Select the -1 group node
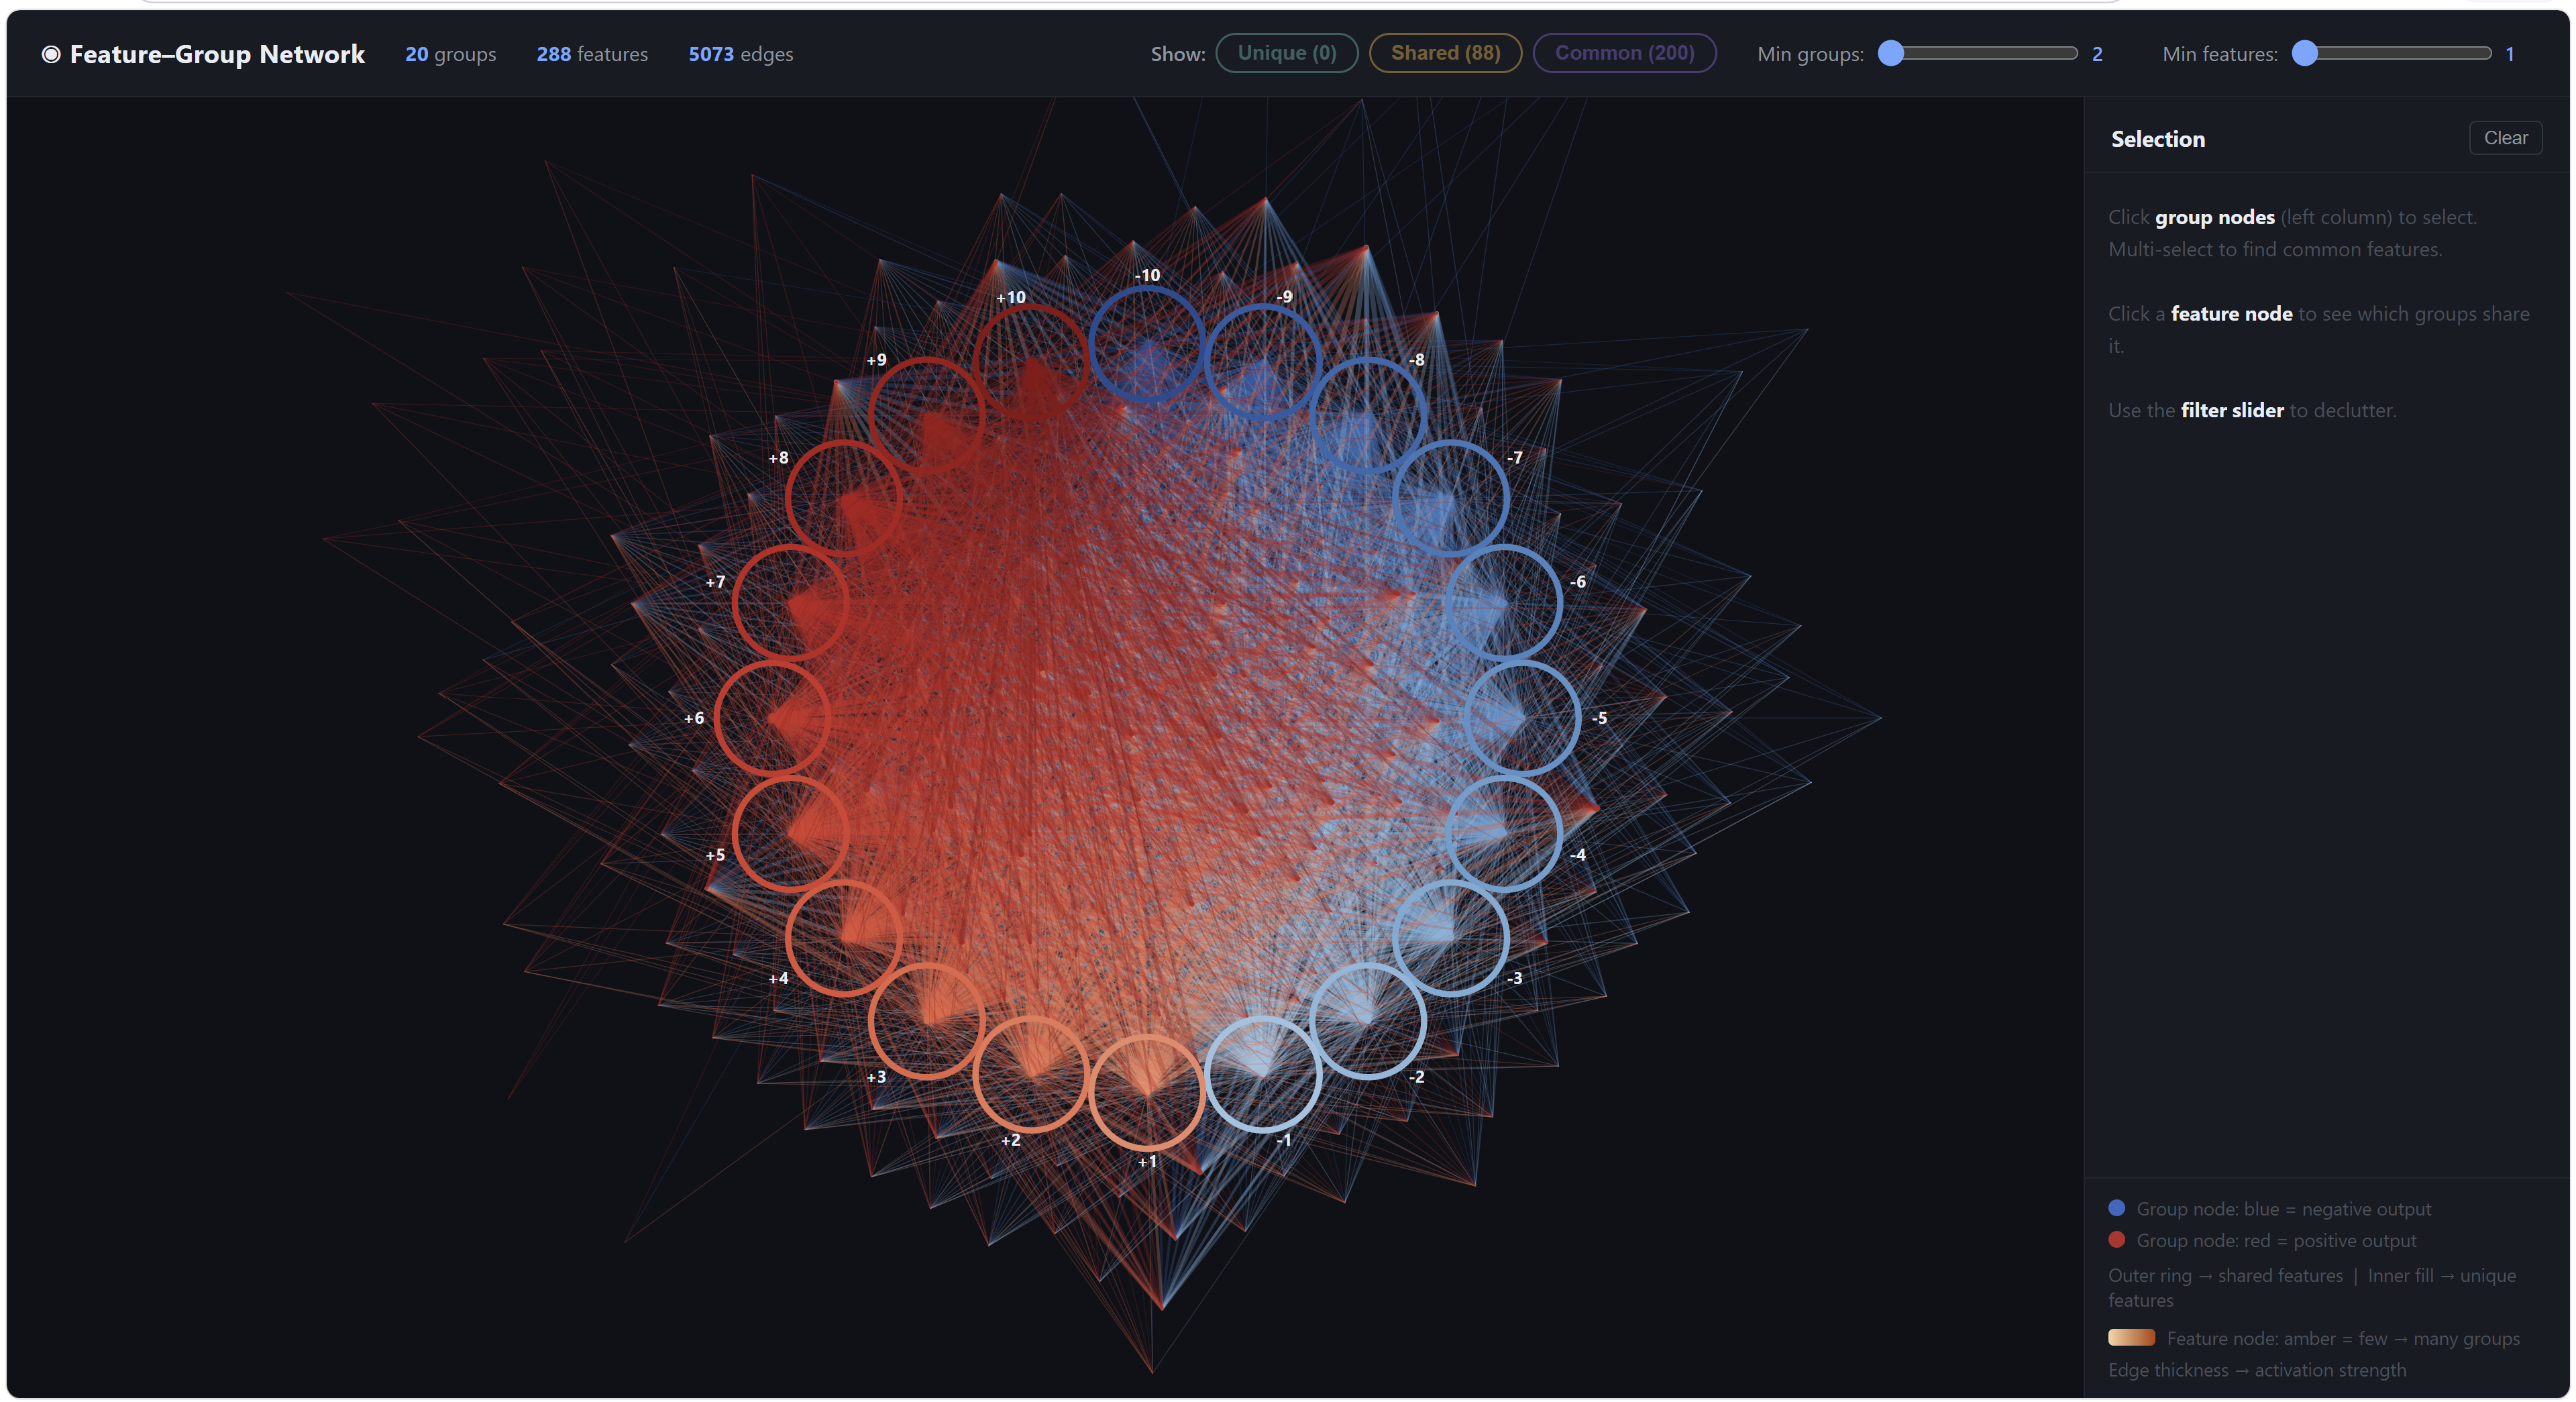Screen dimensions: 2576x1402 coord(1263,1074)
